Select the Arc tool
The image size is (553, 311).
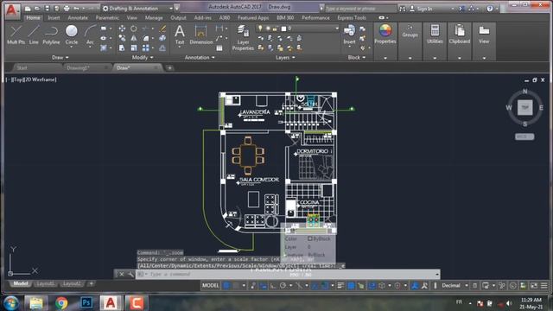pyautogui.click(x=90, y=35)
